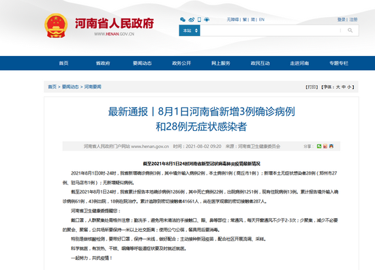Switch to Traditional Chinese 繁
Image resolution: width=375 pixels, height=270 pixels.
click(x=245, y=20)
